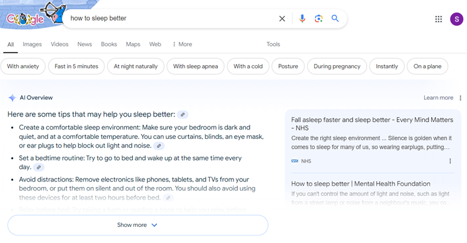Switch to the Videos tab
This screenshot has width=467, height=243.
pyautogui.click(x=60, y=44)
